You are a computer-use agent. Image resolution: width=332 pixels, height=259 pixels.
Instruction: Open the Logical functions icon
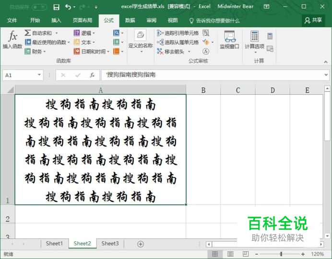tap(77, 33)
